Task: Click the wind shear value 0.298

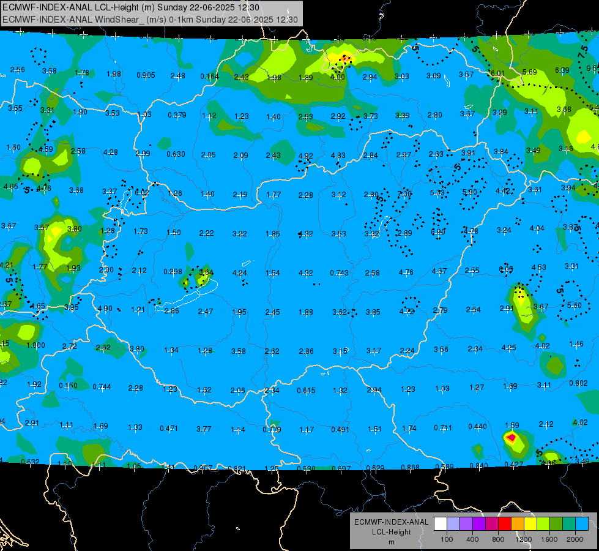Action: (x=173, y=271)
